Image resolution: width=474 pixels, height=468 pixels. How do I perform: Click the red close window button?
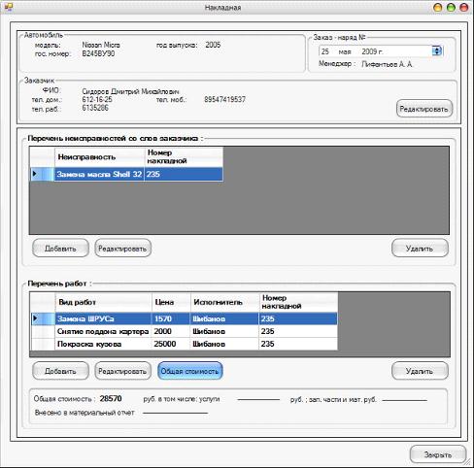click(x=464, y=8)
